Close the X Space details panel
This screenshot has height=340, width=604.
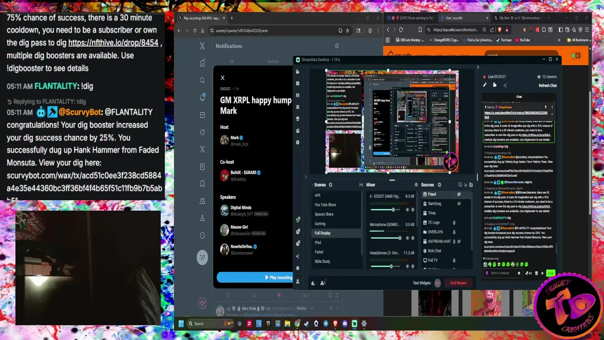(x=223, y=78)
